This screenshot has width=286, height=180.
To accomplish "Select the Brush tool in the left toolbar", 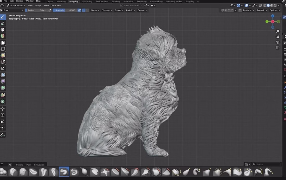I will click(3, 17).
